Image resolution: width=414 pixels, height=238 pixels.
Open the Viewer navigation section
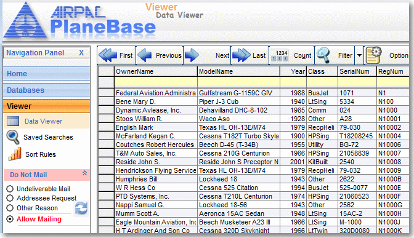coord(46,106)
